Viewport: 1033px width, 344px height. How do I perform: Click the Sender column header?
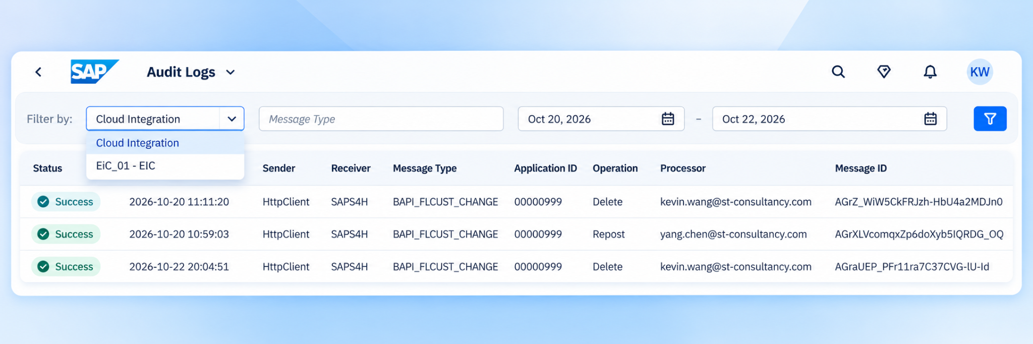tap(279, 168)
